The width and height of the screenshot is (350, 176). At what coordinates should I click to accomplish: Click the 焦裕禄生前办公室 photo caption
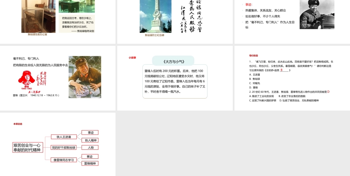pyautogui.click(x=37, y=35)
